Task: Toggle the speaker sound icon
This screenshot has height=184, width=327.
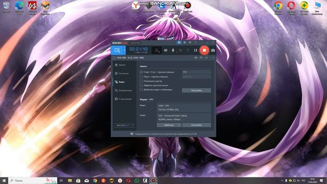Action: pos(166,50)
